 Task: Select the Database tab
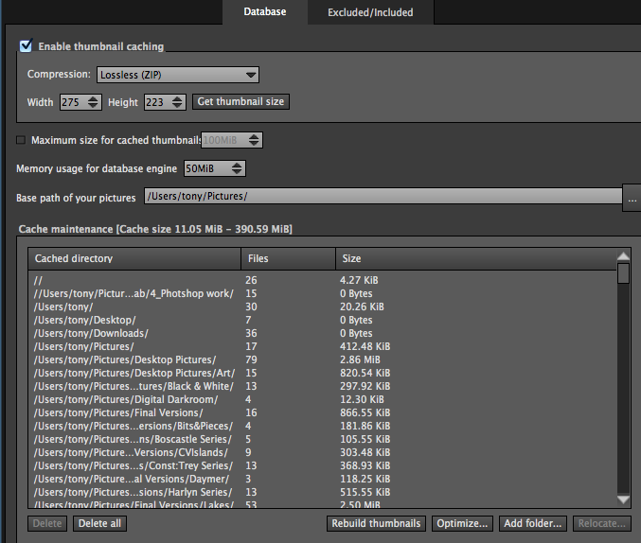pyautogui.click(x=264, y=12)
